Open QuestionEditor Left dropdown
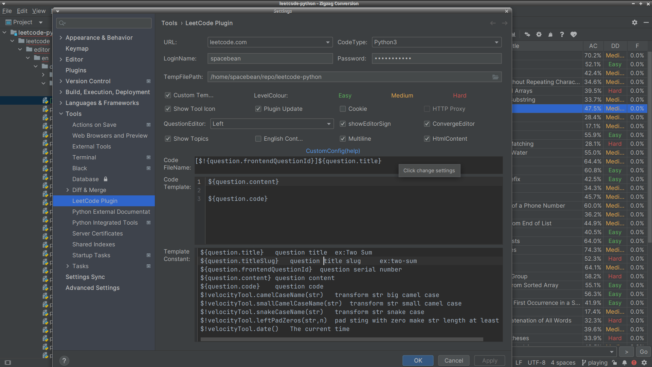This screenshot has height=367, width=652. pyautogui.click(x=272, y=124)
